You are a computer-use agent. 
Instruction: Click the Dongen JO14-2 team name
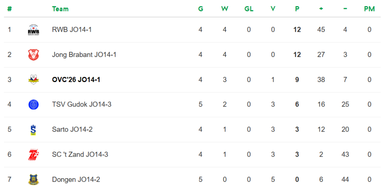pos(76,180)
